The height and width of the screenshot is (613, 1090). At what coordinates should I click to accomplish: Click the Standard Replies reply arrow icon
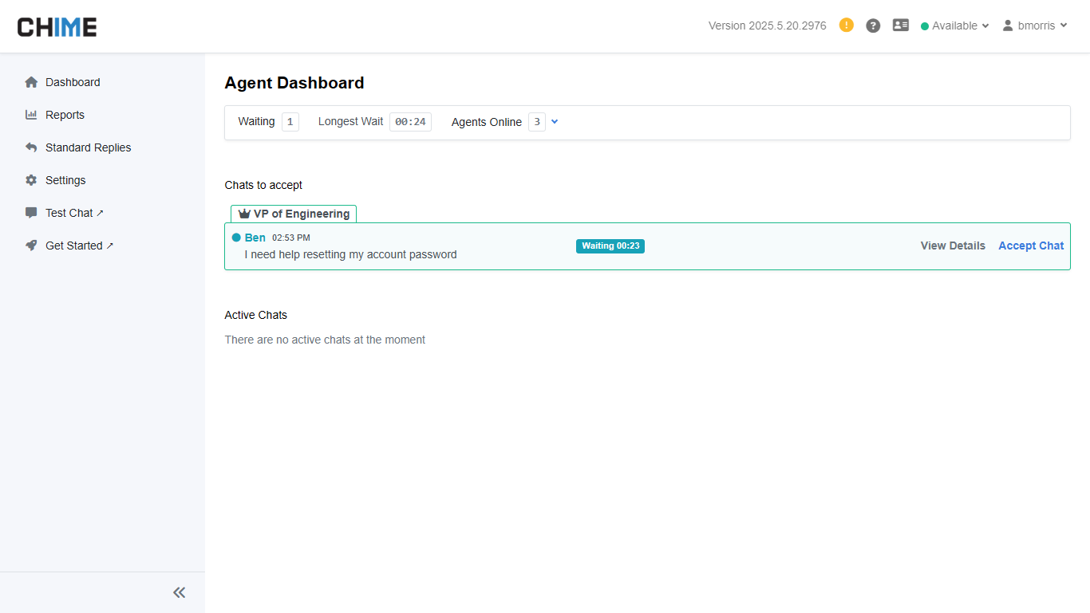click(x=31, y=147)
